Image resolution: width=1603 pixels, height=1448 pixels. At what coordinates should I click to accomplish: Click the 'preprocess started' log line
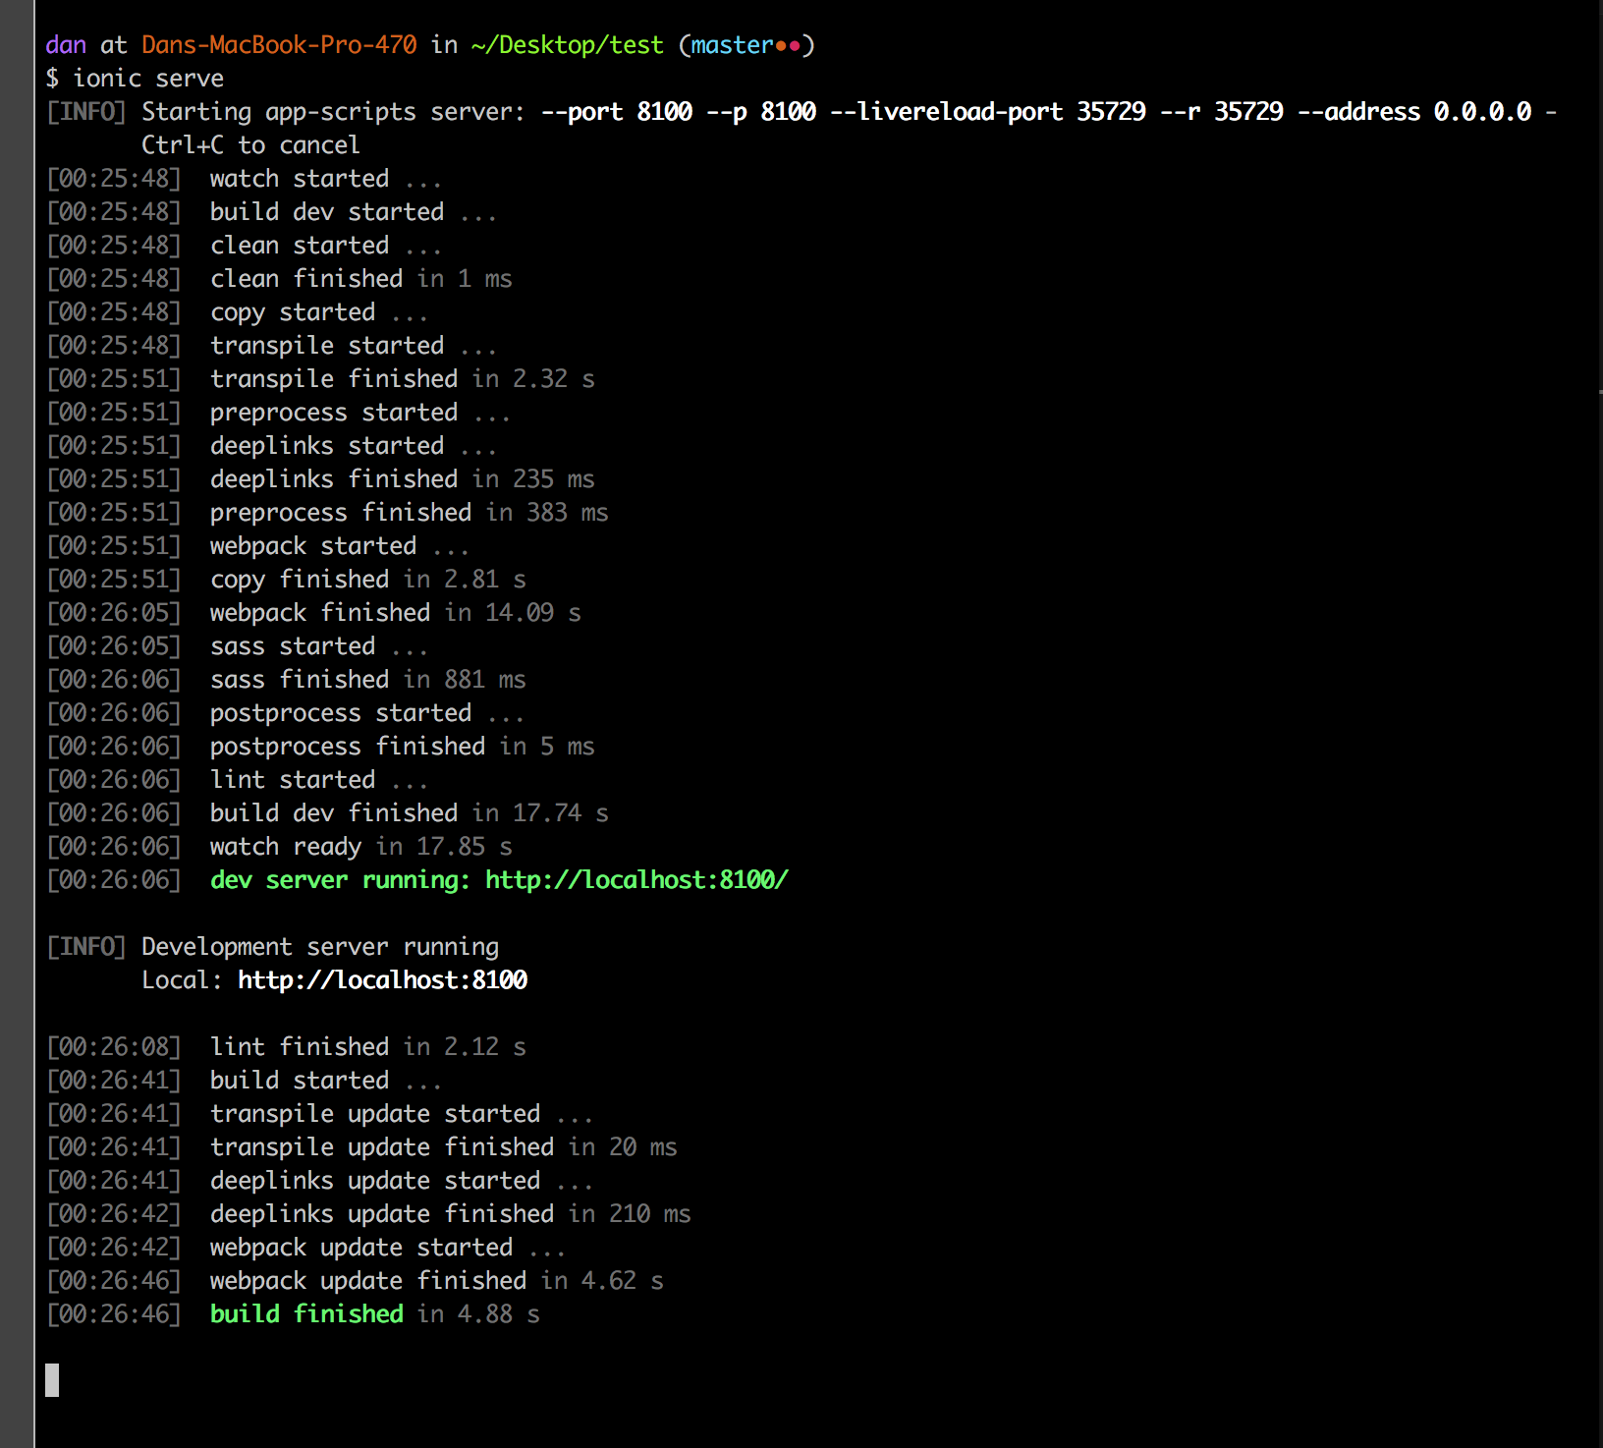[x=359, y=413]
